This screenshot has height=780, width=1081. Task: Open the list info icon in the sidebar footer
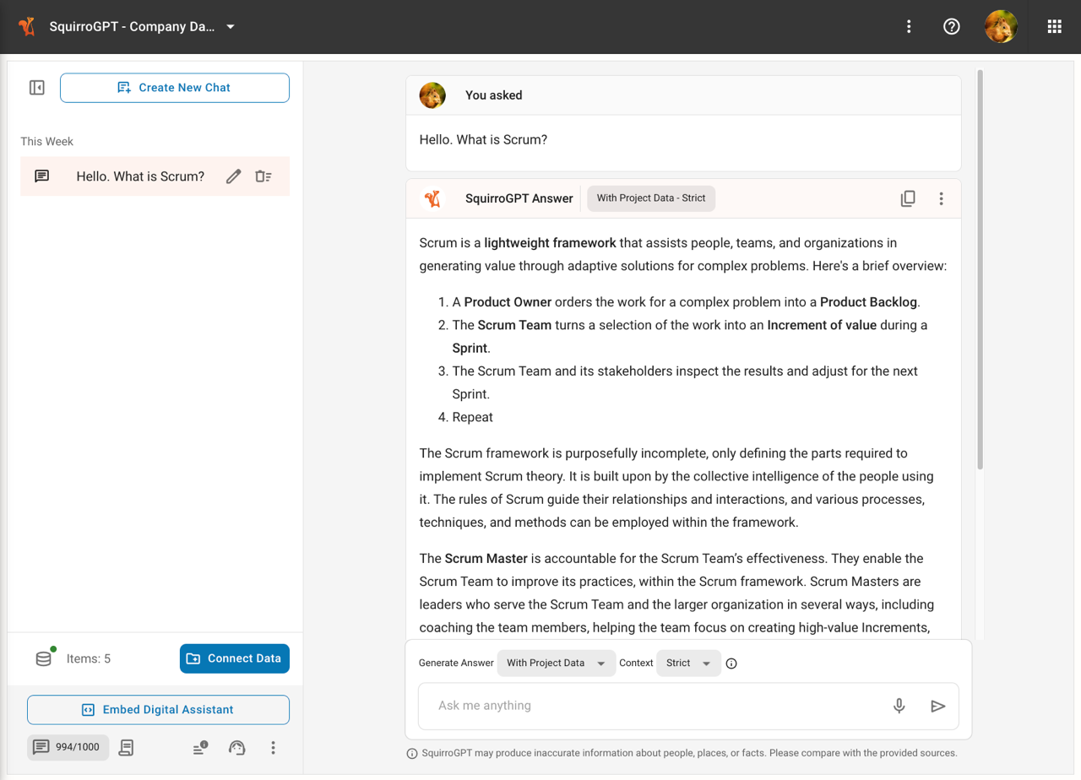point(200,747)
